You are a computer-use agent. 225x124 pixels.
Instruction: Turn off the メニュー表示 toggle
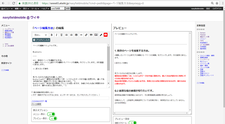tap(51, 114)
